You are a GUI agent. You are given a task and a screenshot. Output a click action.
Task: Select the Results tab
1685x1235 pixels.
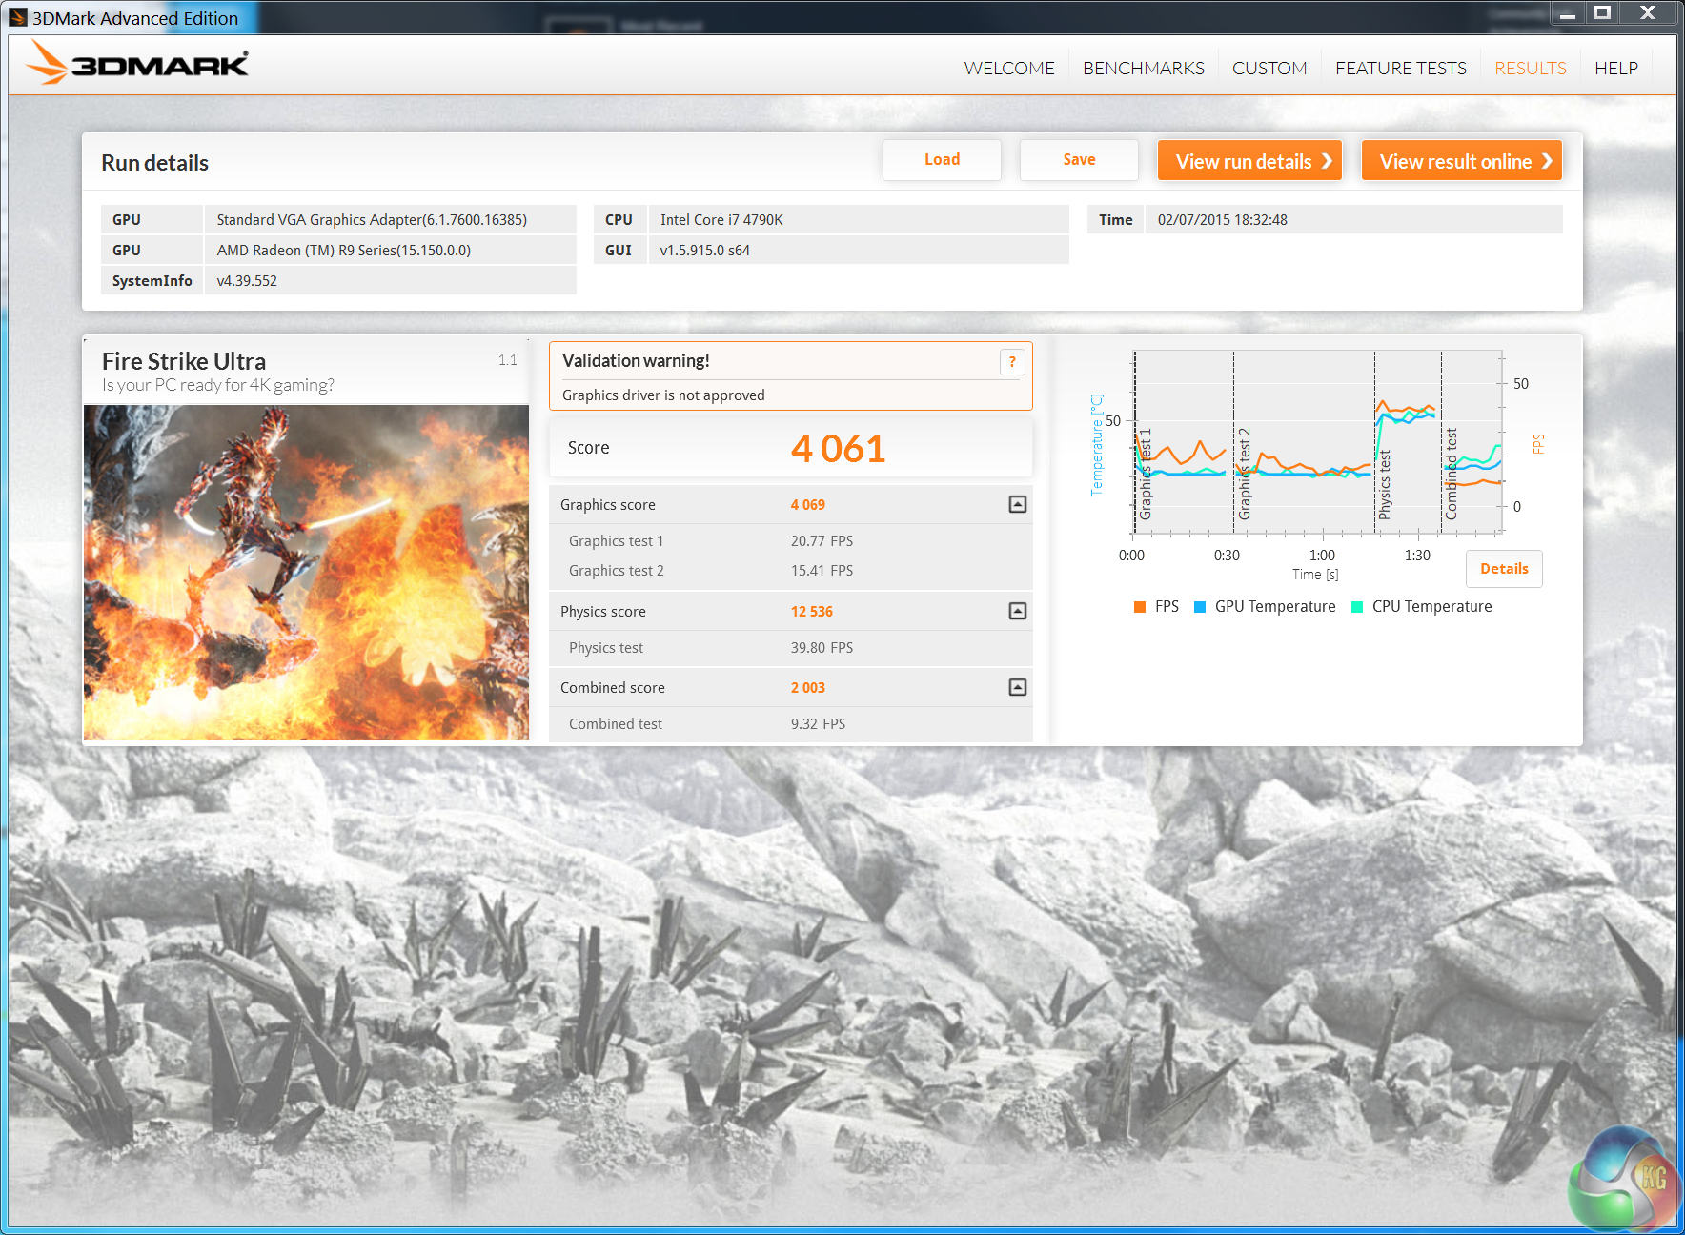point(1530,69)
